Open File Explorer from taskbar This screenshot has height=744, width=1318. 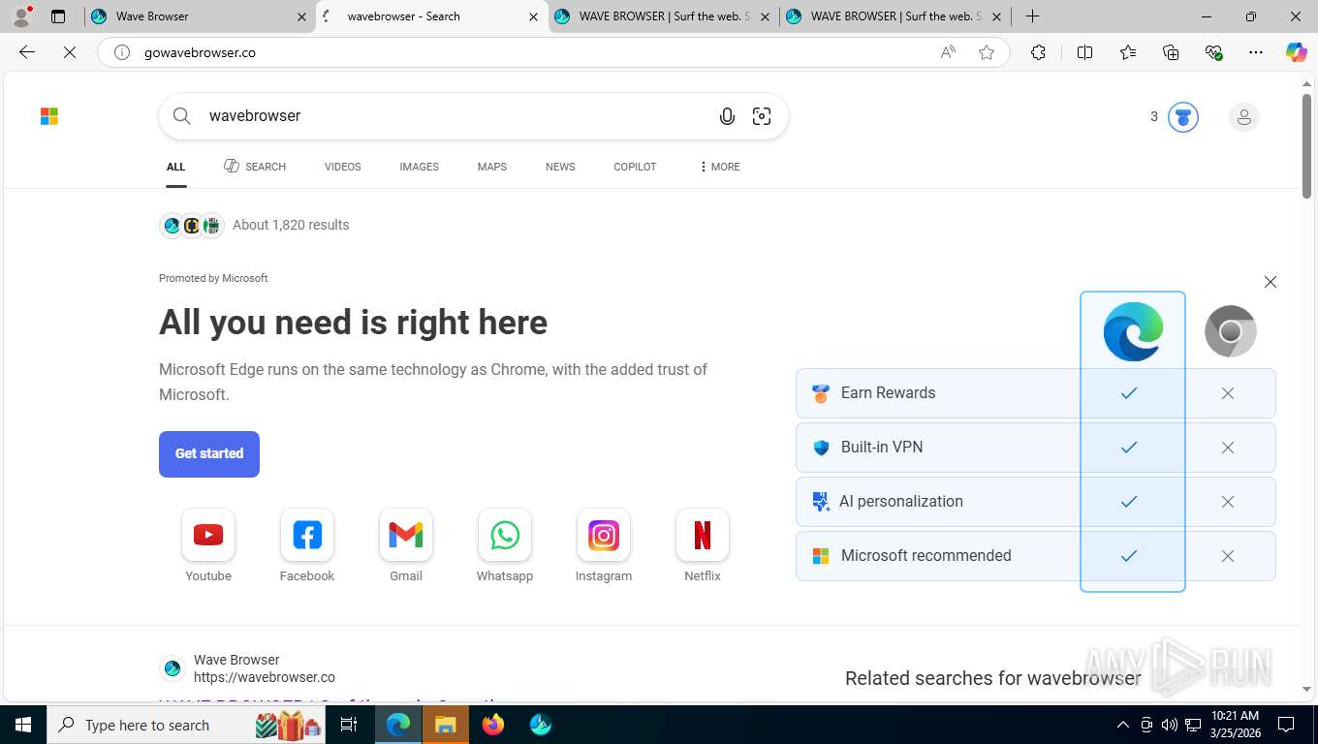445,725
